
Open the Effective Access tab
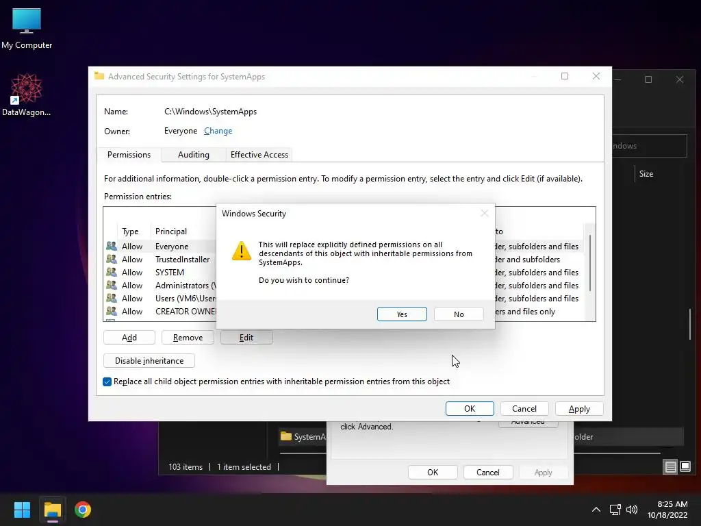click(x=259, y=155)
